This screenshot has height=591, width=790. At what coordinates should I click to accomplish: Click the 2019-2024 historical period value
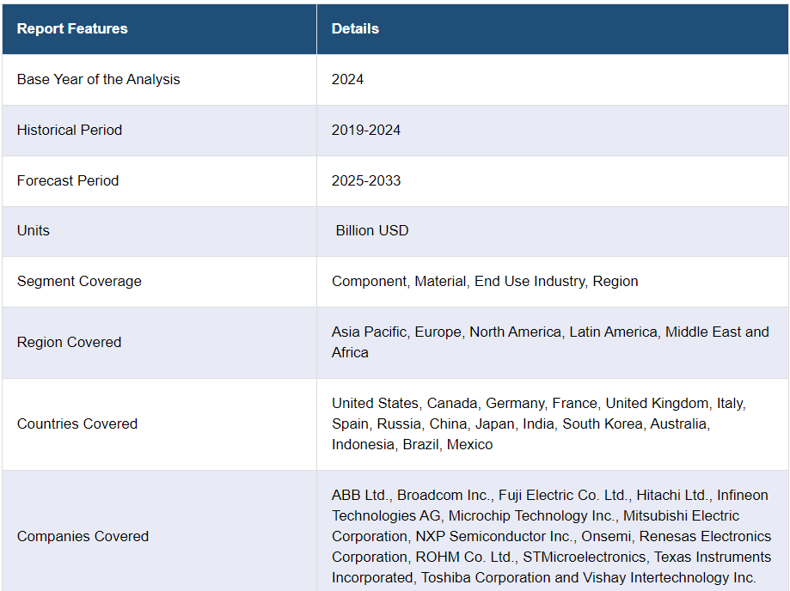pos(366,130)
